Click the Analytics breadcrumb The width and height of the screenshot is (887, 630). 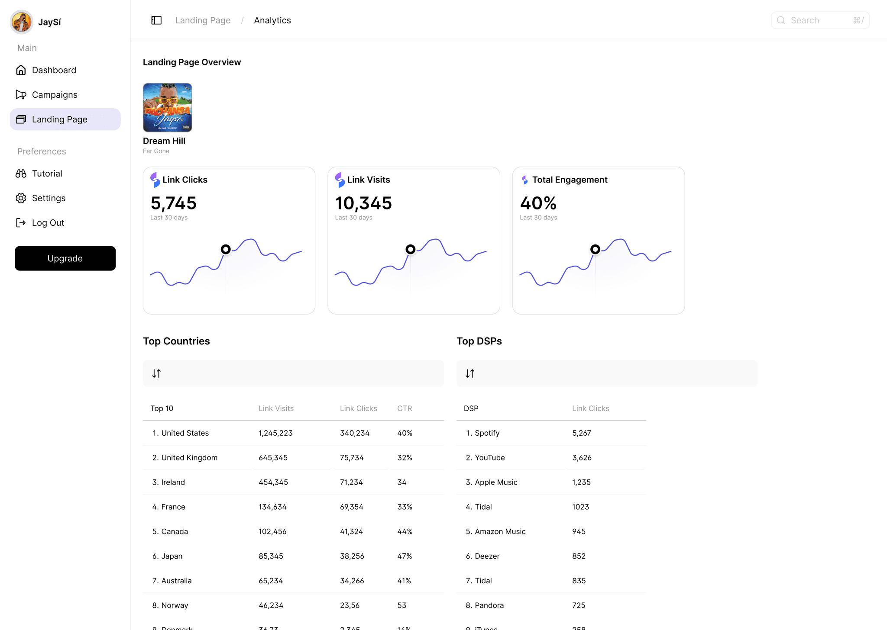point(272,20)
